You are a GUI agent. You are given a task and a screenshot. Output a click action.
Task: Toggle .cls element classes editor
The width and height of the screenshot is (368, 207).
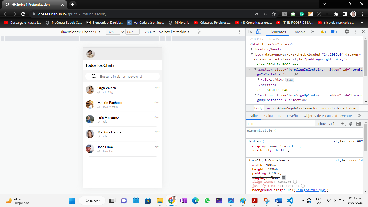pyautogui.click(x=333, y=123)
